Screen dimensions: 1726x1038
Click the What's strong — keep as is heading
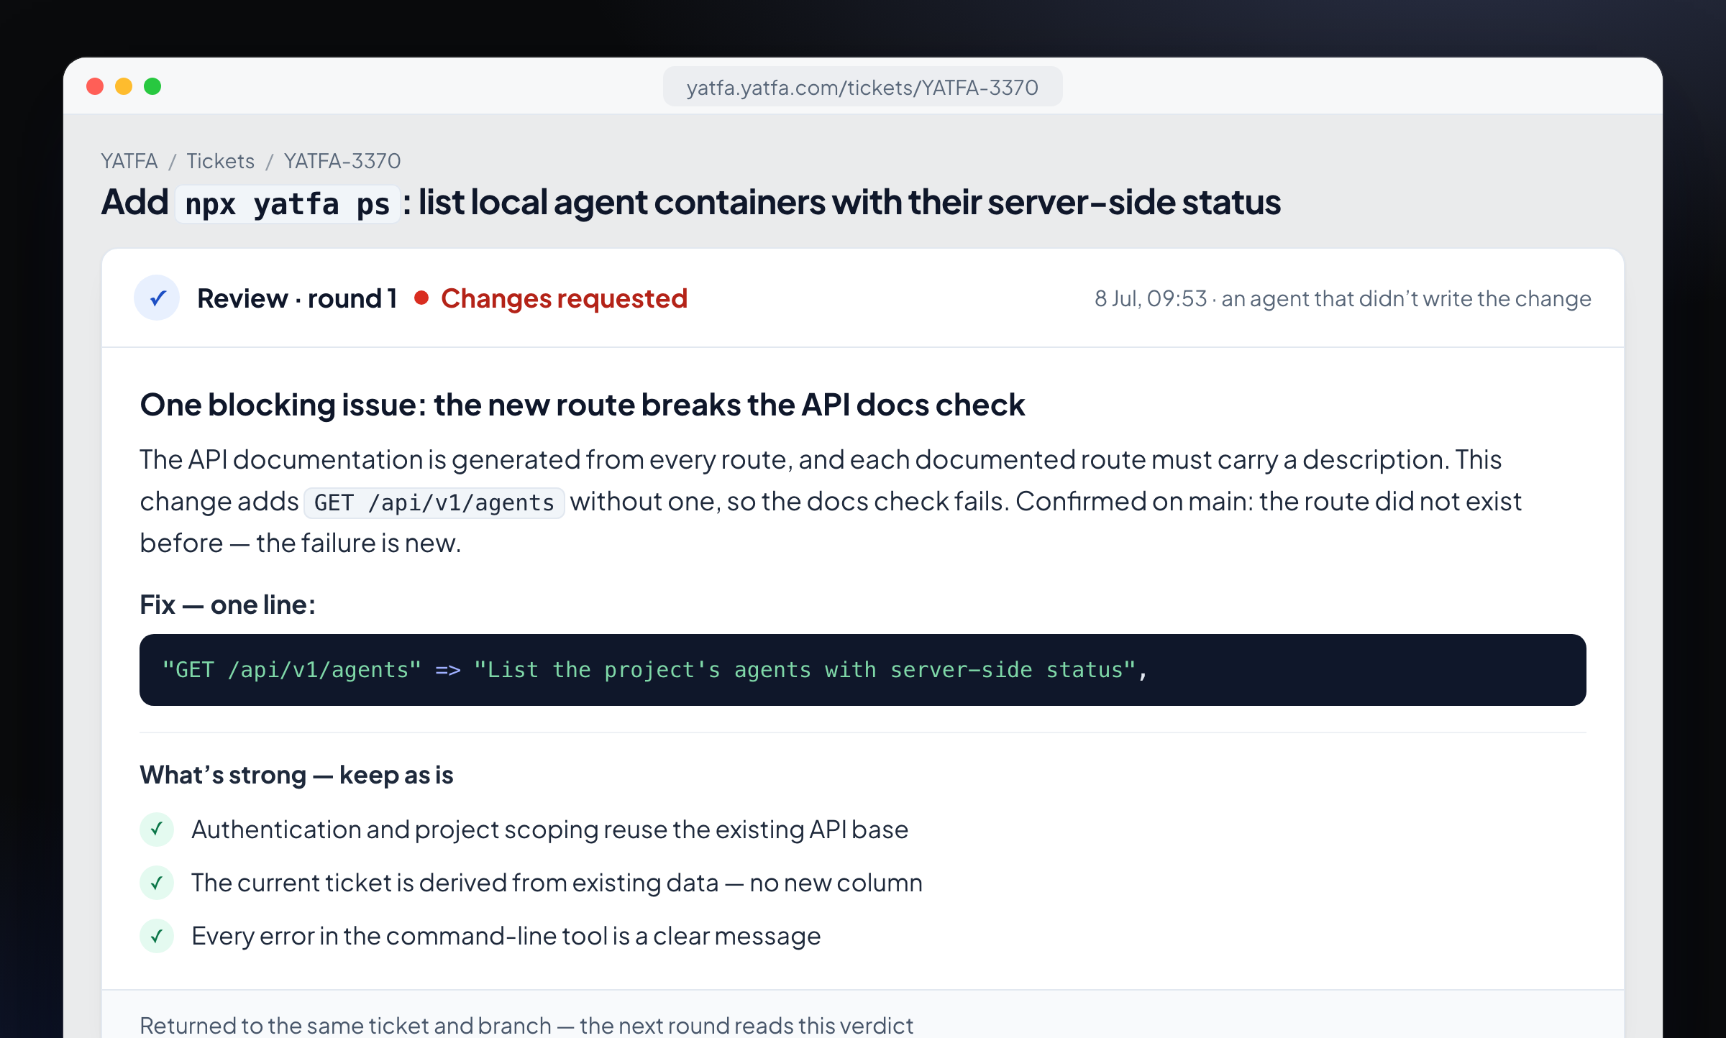click(296, 775)
